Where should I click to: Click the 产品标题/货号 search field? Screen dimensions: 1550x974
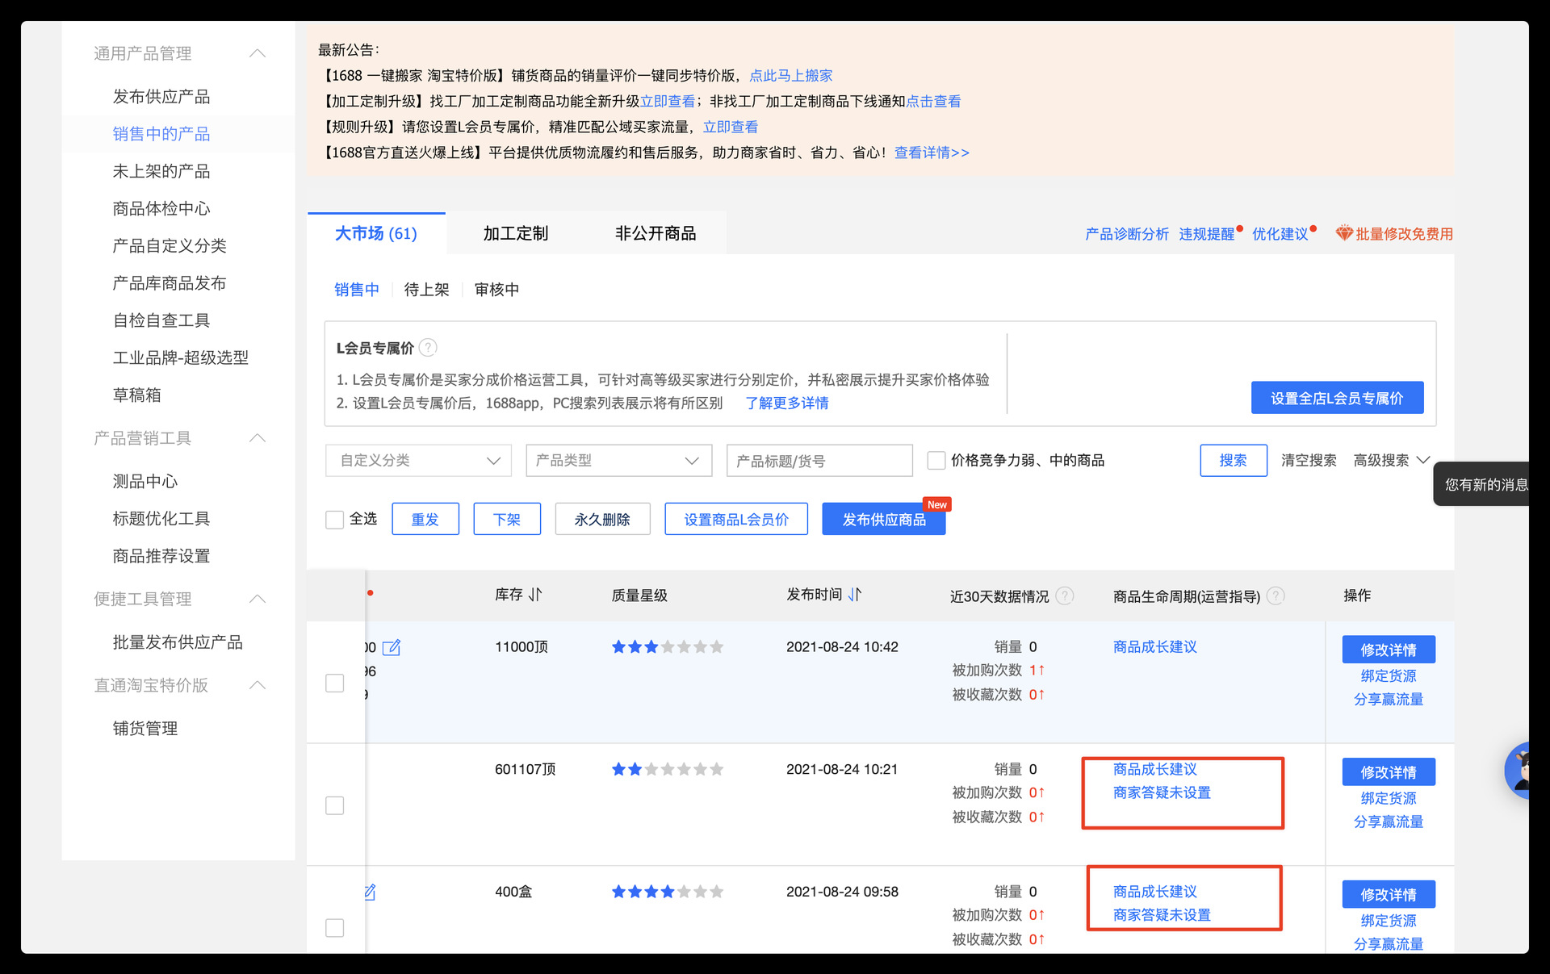tap(819, 461)
